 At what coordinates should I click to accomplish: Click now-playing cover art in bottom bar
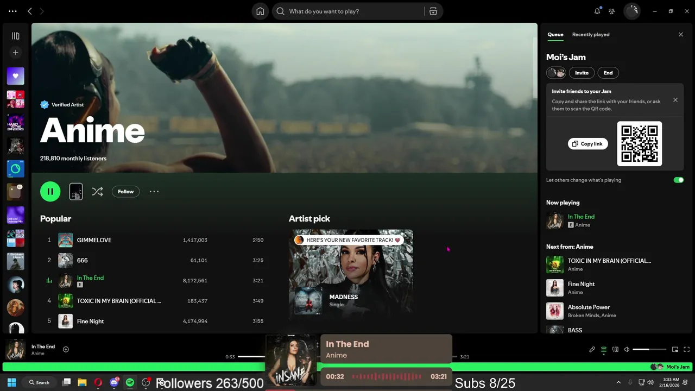tap(15, 350)
